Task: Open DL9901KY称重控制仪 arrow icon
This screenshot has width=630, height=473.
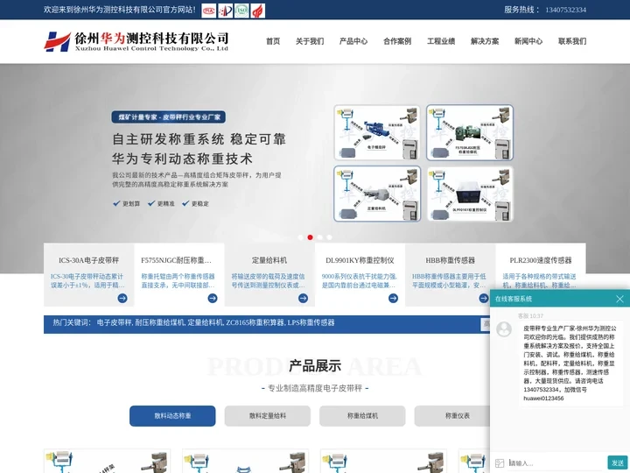Action: 394,298
